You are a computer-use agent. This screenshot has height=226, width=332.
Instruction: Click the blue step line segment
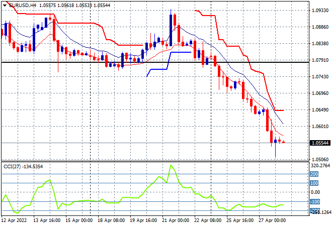[x=181, y=52]
